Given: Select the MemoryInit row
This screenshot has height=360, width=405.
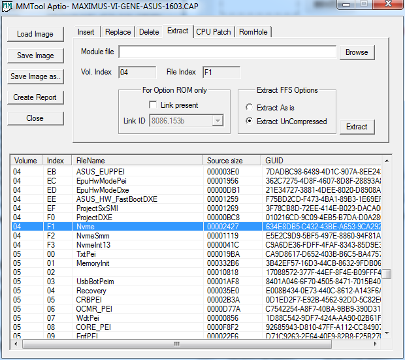Looking at the screenshot, I should (196, 263).
